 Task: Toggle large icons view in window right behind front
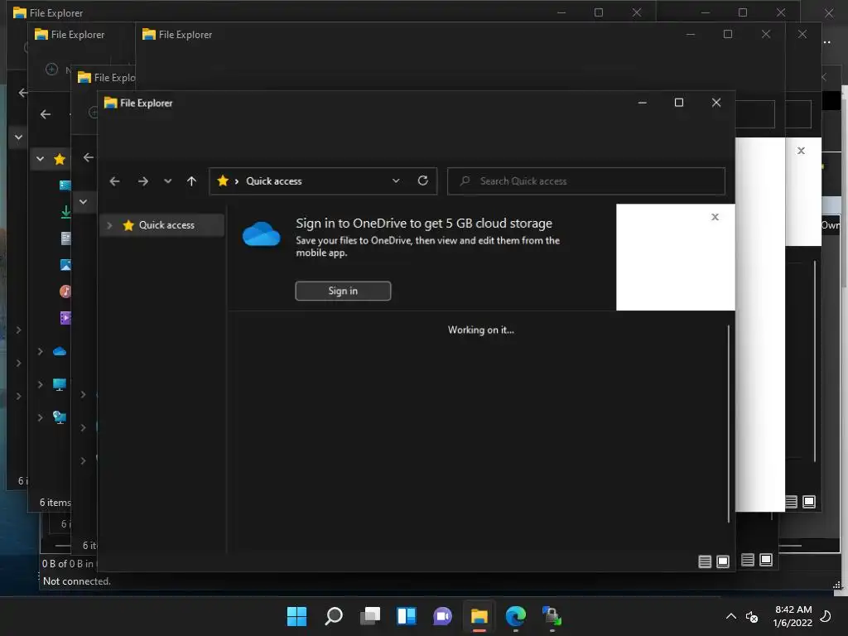pyautogui.click(x=766, y=560)
